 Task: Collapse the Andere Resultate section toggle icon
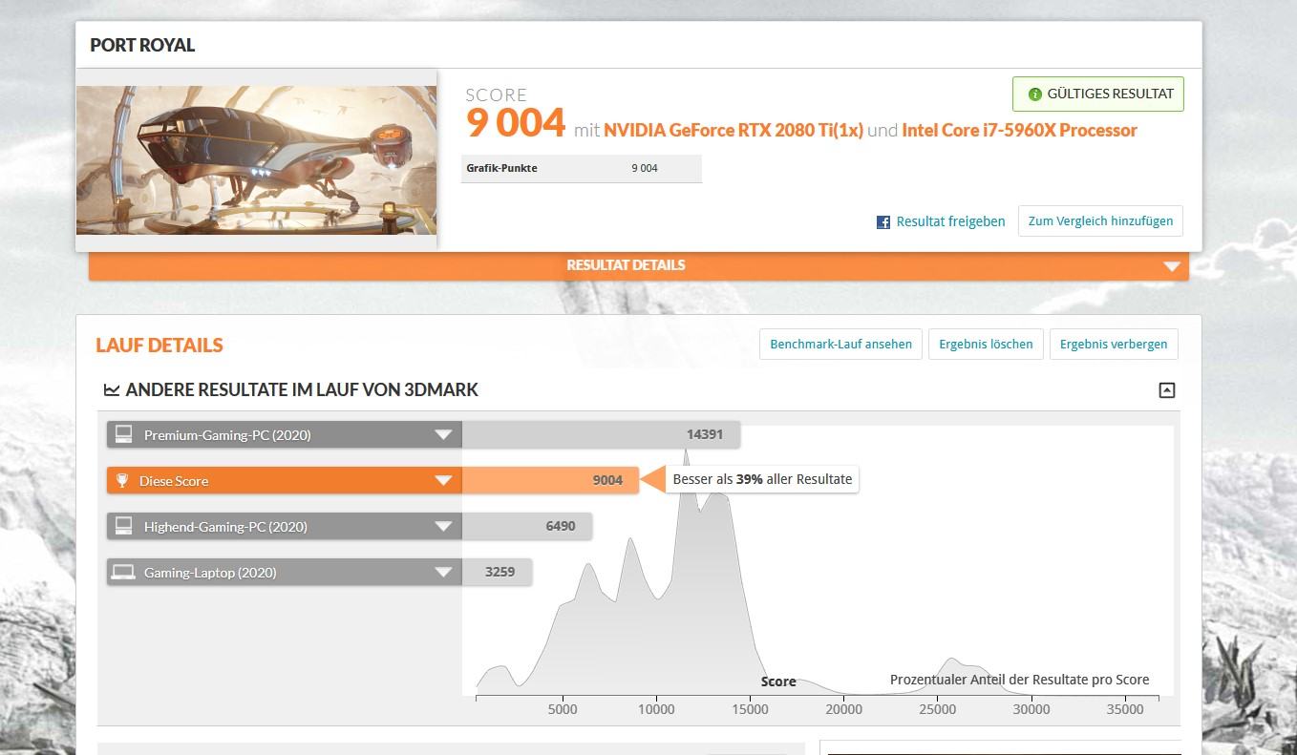(1166, 389)
